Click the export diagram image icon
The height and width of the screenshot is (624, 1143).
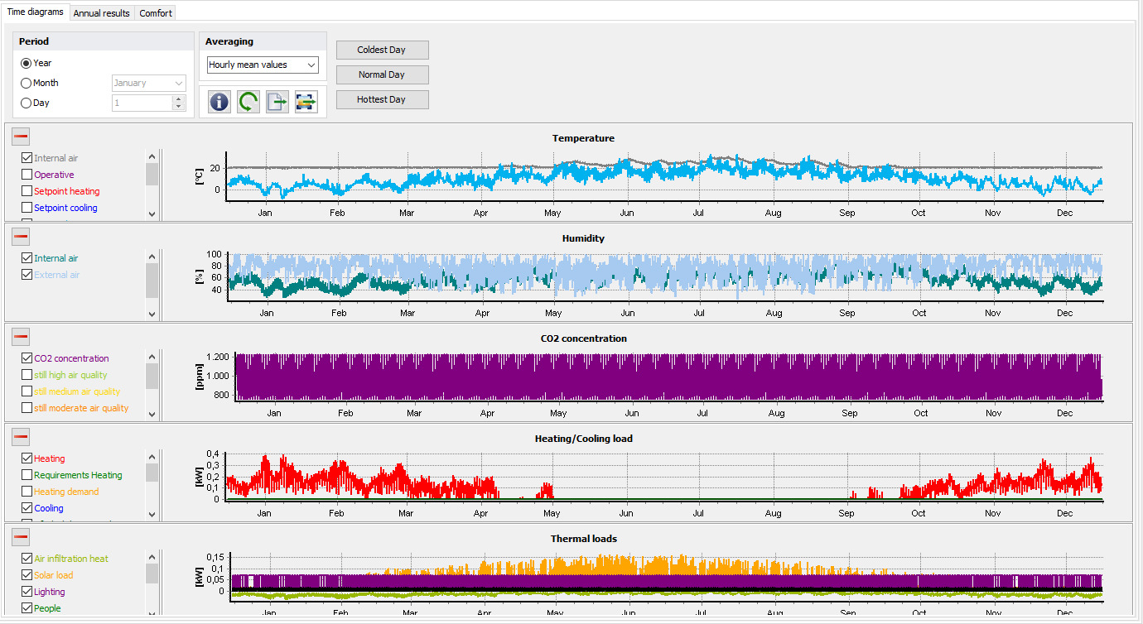(x=306, y=102)
